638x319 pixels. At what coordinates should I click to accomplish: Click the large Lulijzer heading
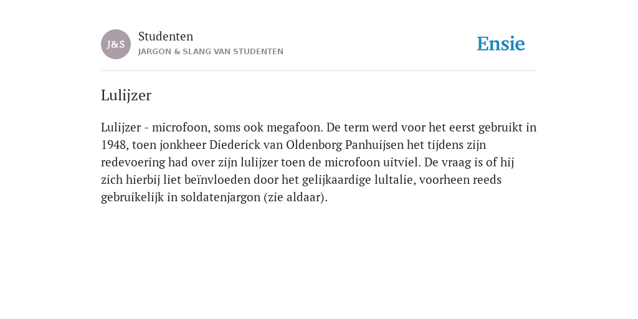126,95
